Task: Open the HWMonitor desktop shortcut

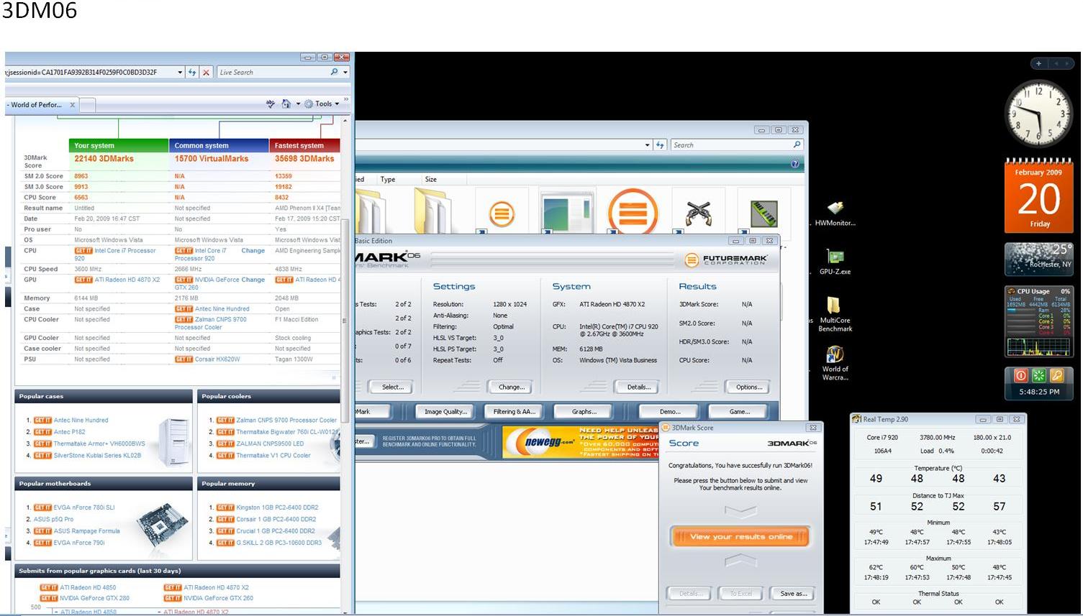Action: coord(835,213)
